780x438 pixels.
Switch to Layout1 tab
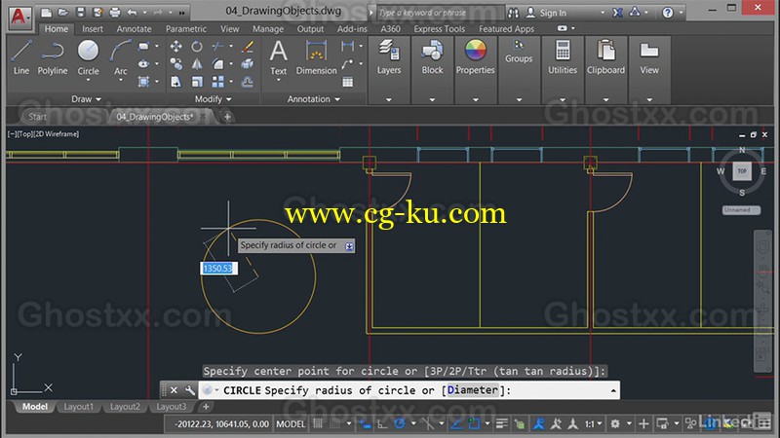tap(78, 407)
